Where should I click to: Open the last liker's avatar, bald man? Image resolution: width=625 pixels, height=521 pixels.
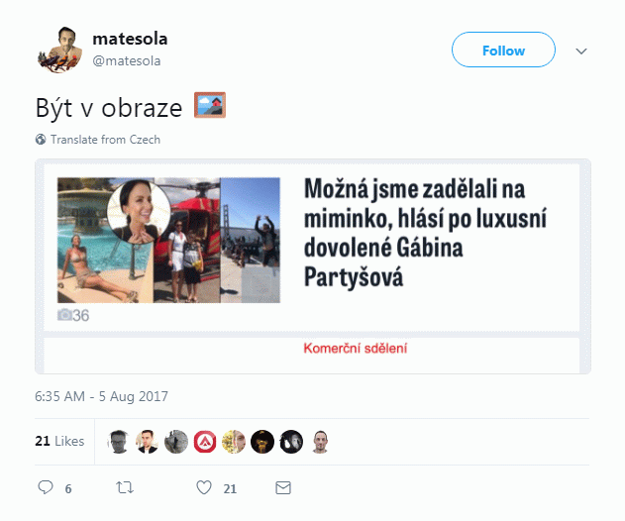pos(320,442)
